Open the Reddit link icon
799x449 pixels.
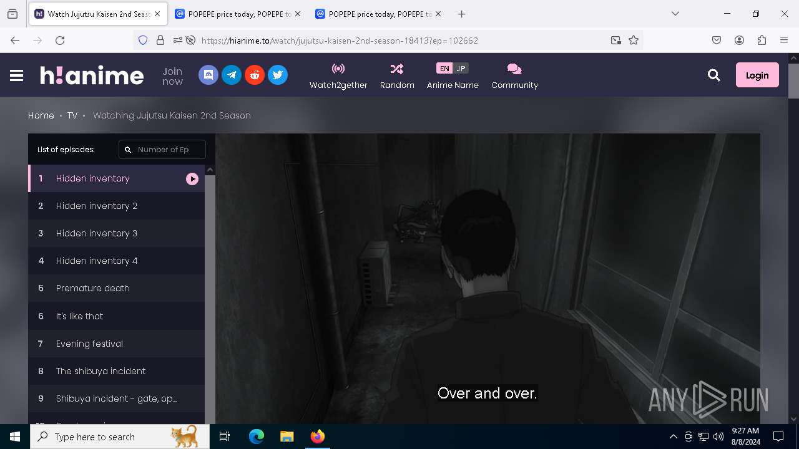[x=255, y=75]
